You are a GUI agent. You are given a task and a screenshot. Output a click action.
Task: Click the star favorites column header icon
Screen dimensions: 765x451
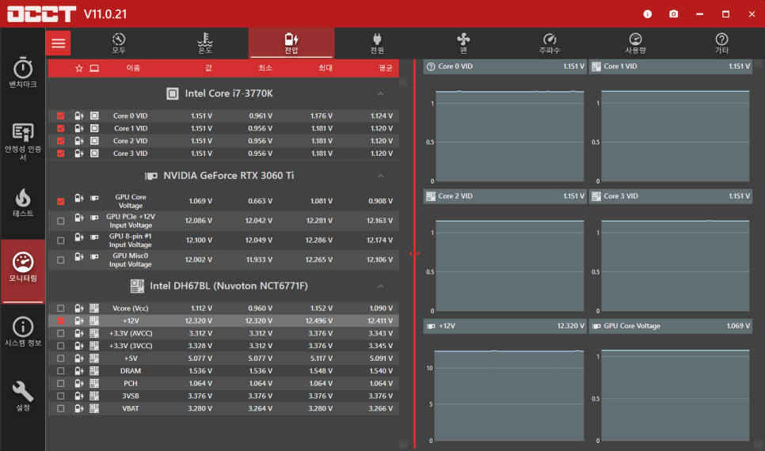click(79, 68)
